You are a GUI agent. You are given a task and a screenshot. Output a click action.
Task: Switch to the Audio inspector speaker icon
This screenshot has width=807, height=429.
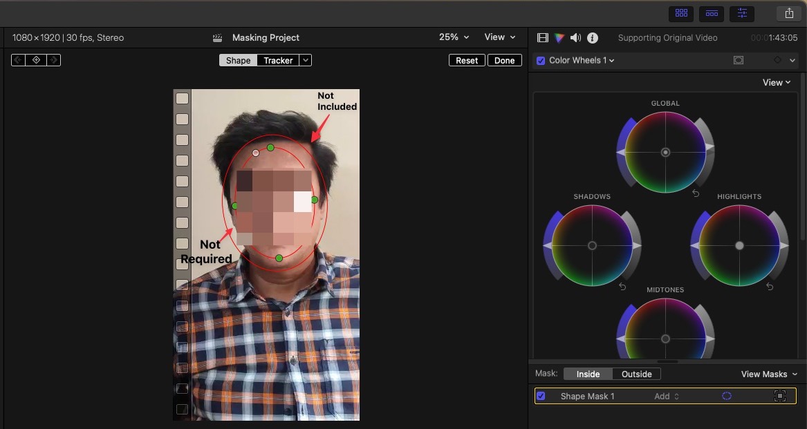coord(575,38)
